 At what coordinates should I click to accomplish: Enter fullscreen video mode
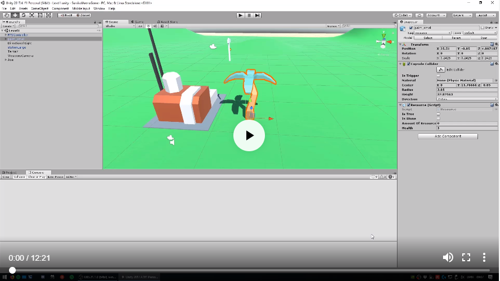[x=466, y=257]
